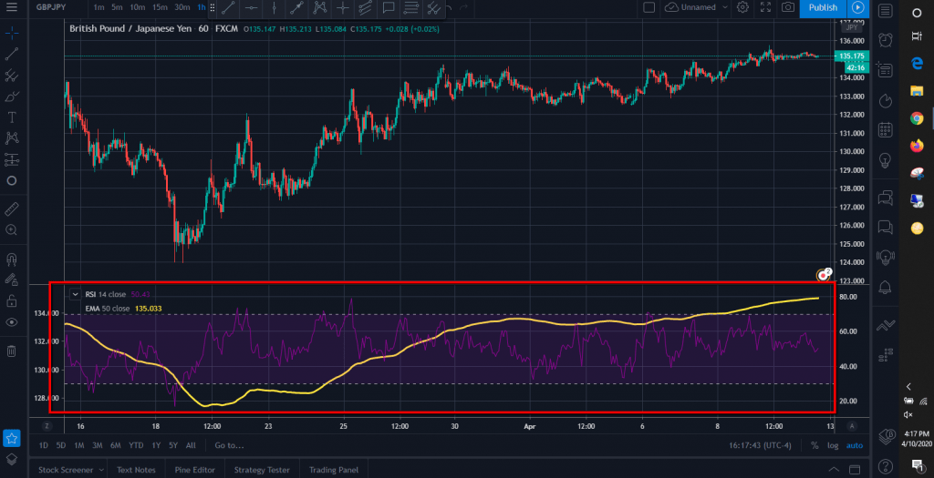Enter fullscreen mode
Image resolution: width=934 pixels, height=478 pixels.
[765, 7]
